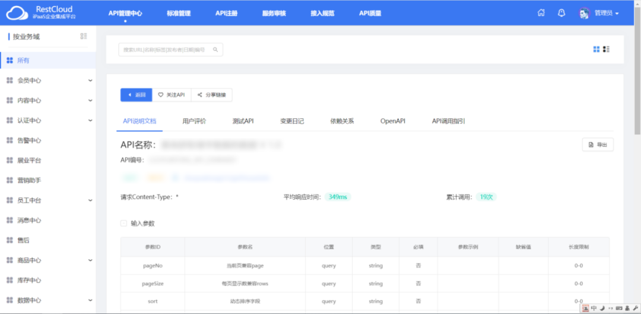Viewport: 641px width, 314px height.
Task: Click the sidebar list toggle icon beside 按业务域
Action: pyautogui.click(x=84, y=37)
